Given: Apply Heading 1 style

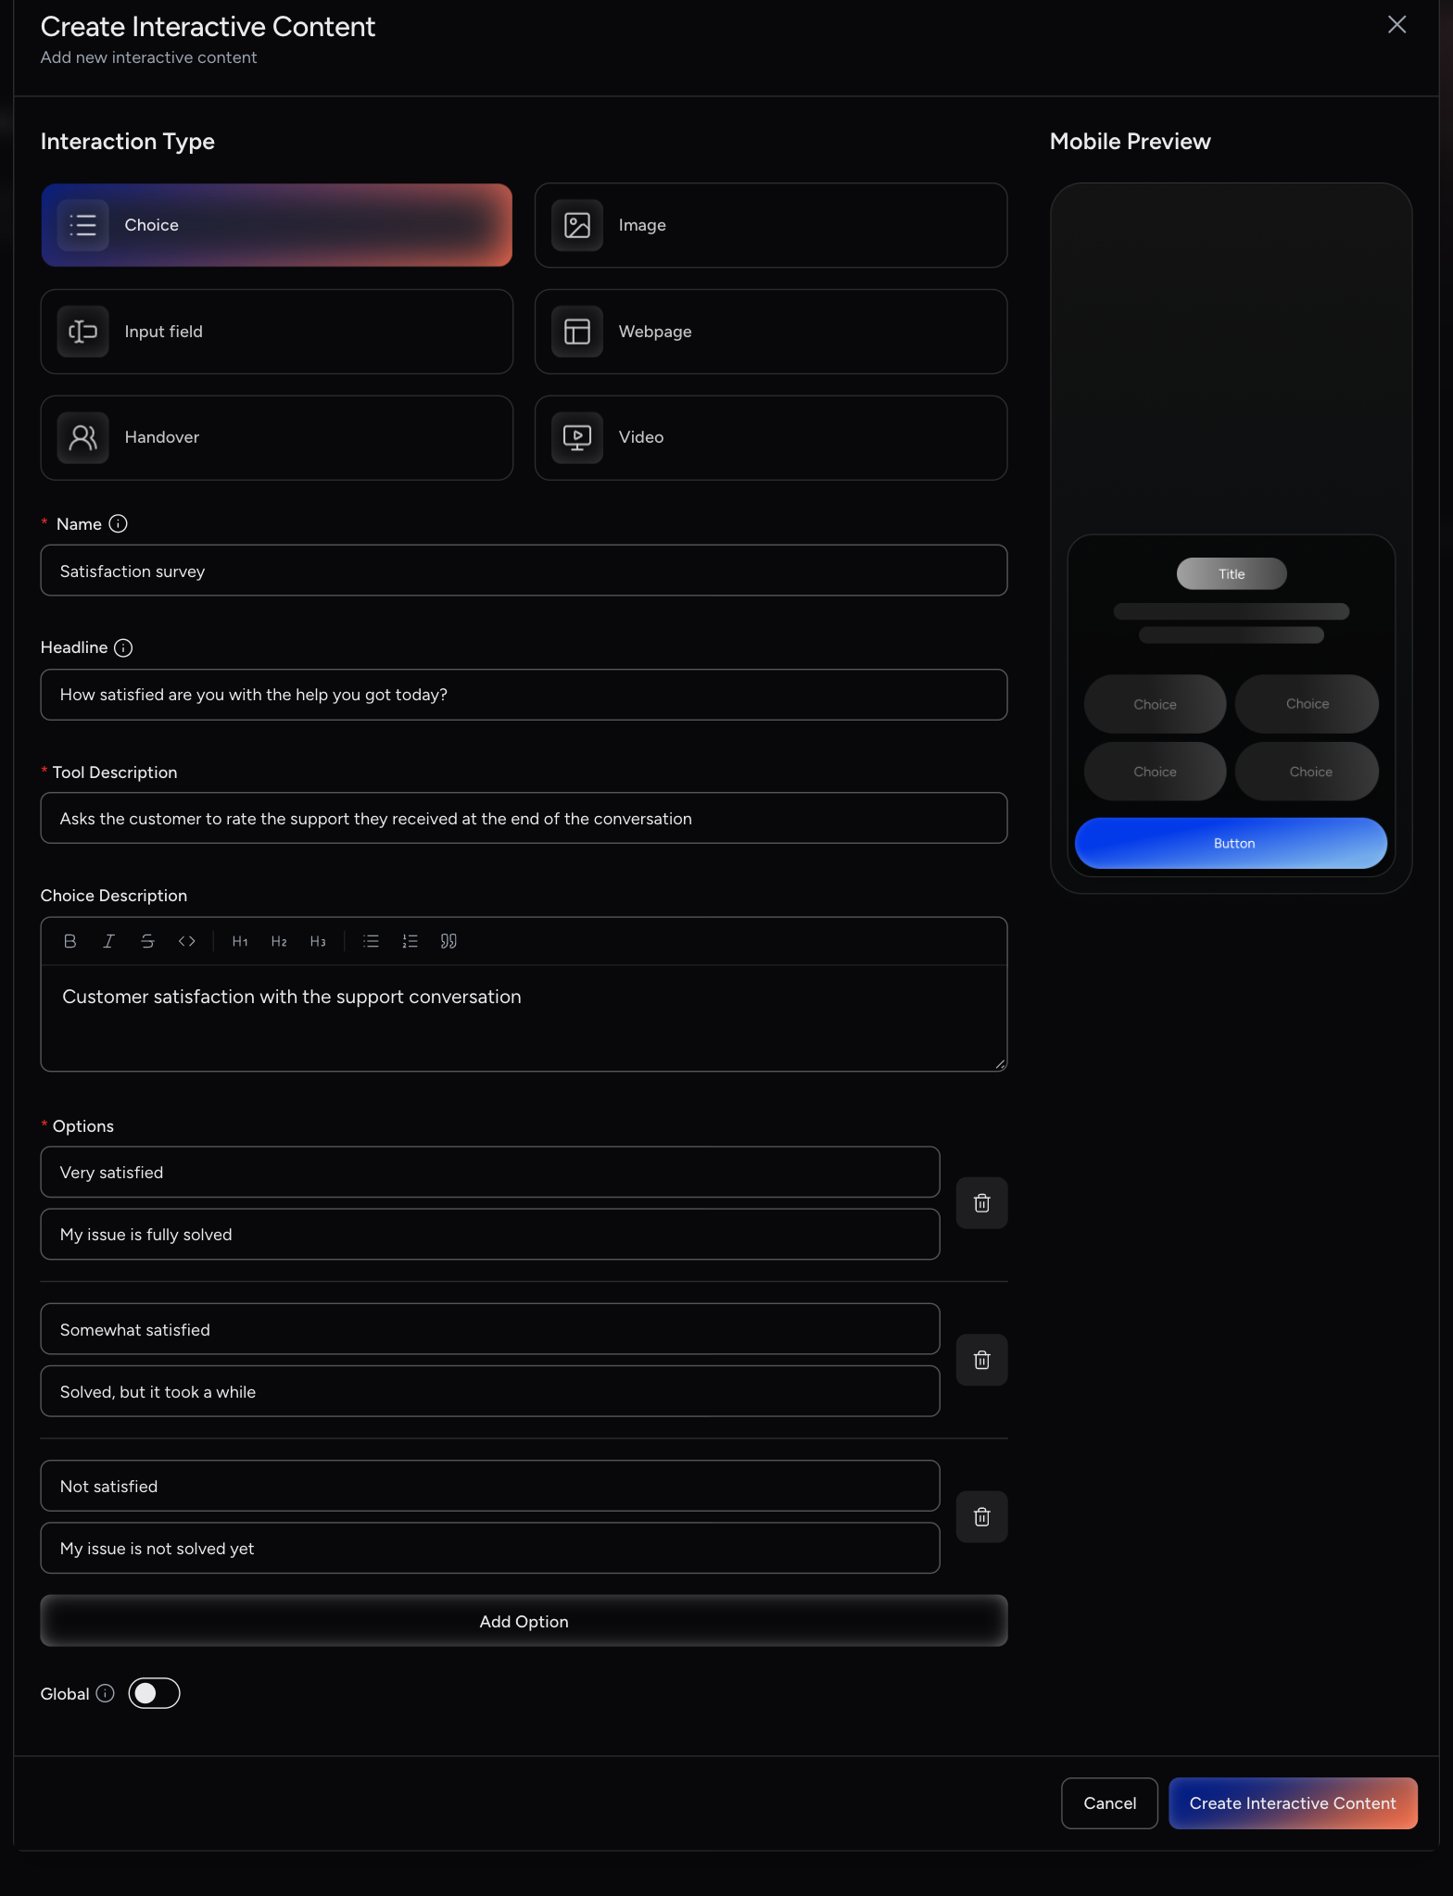Looking at the screenshot, I should tap(240, 941).
